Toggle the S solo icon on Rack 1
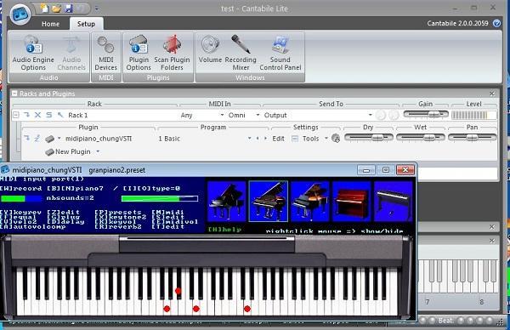The width and height of the screenshot is (510, 330). click(48, 115)
